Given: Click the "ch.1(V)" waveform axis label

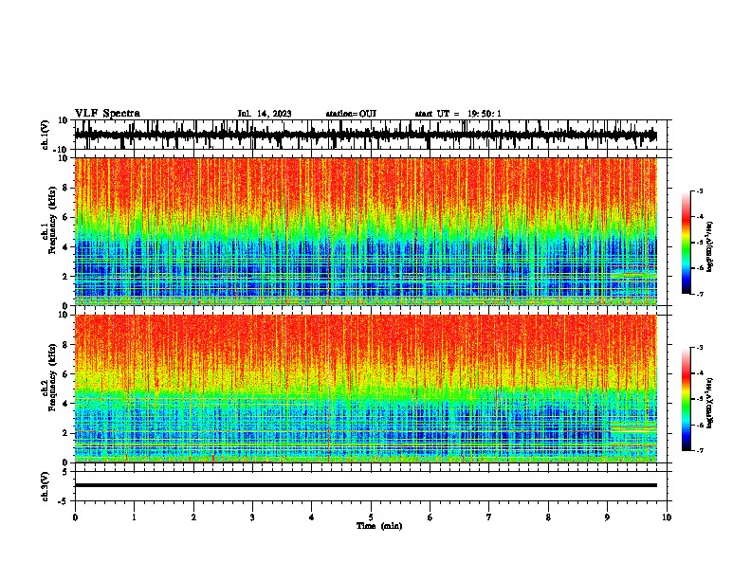Looking at the screenshot, I should click(x=46, y=135).
